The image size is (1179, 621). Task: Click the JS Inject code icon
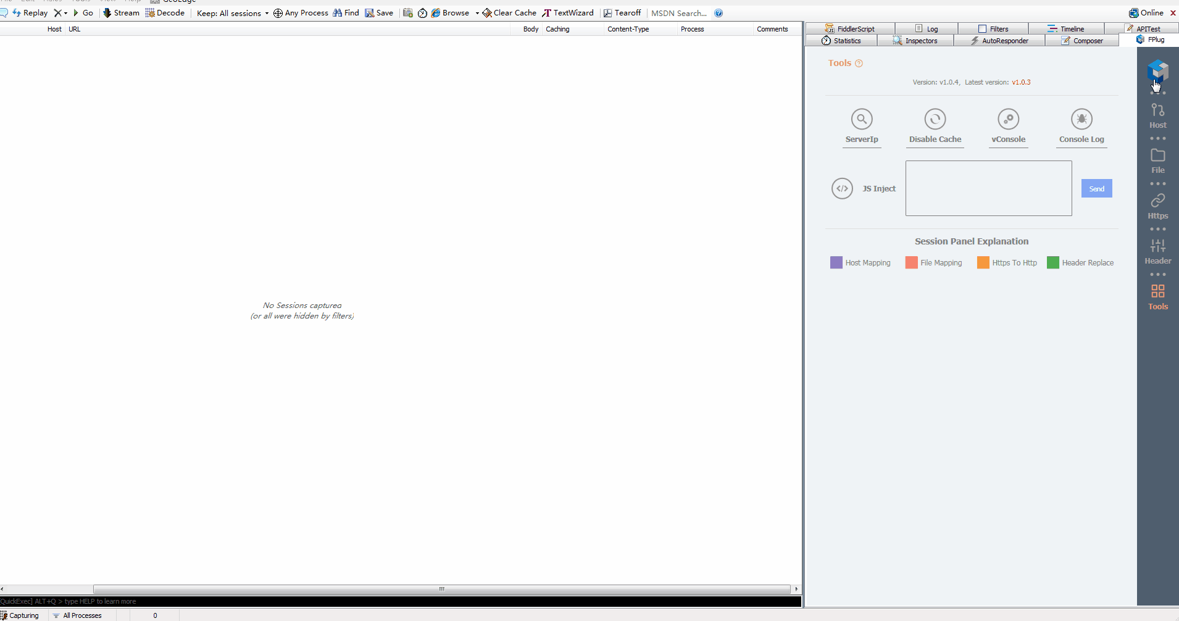[842, 188]
